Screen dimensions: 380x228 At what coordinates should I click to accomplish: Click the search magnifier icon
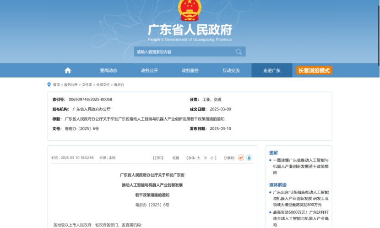239,52
